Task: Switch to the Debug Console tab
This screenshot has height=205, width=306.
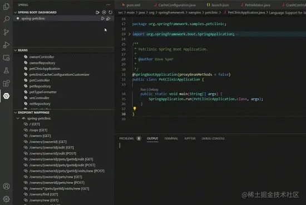Action: click(213, 138)
